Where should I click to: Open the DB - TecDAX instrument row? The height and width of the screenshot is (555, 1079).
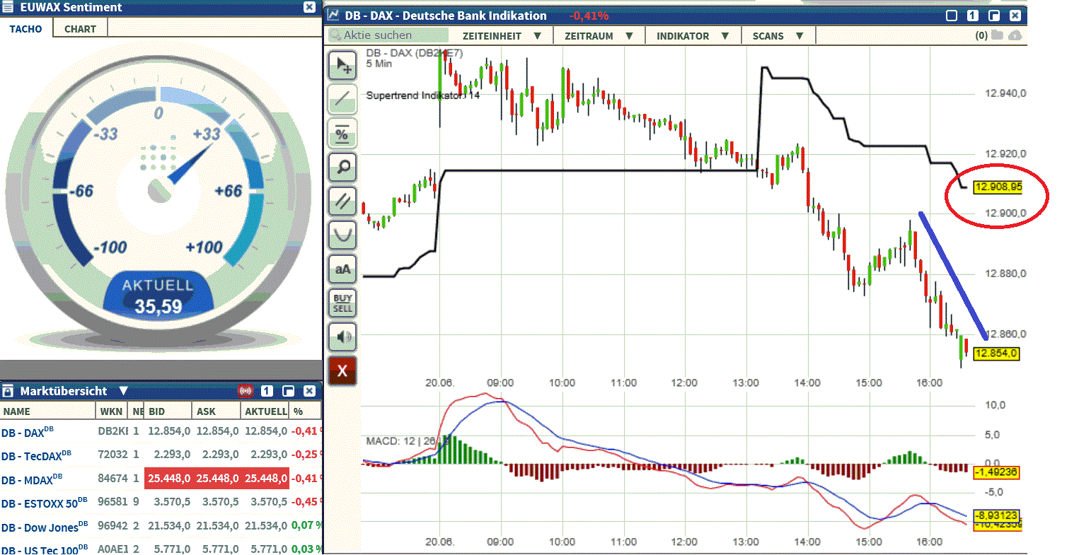pos(161,455)
